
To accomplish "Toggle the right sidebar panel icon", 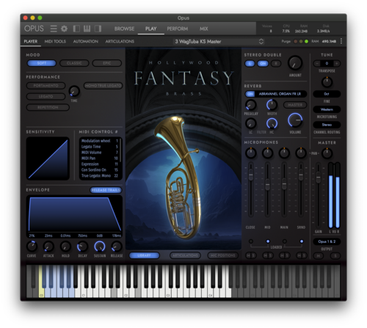I will pyautogui.click(x=98, y=29).
